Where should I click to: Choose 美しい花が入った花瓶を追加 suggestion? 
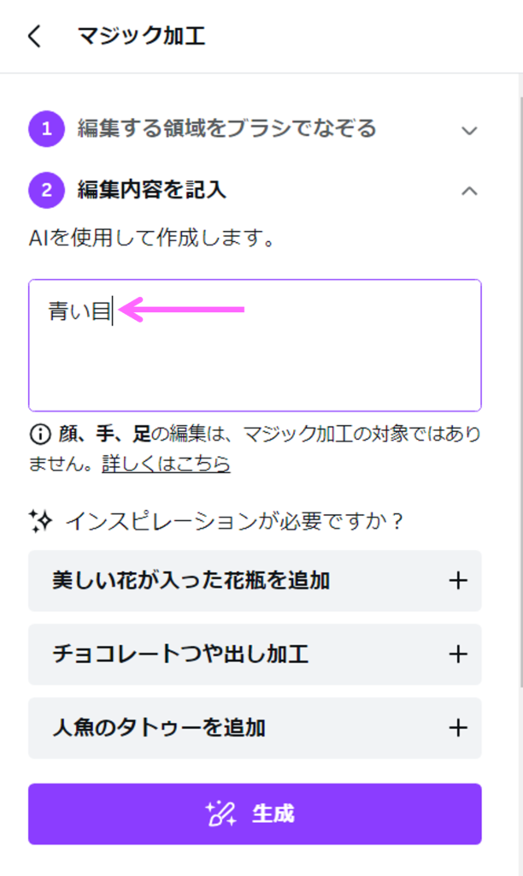[x=191, y=581]
